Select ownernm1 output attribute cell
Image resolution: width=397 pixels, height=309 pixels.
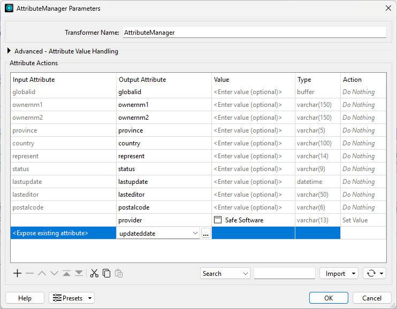164,105
